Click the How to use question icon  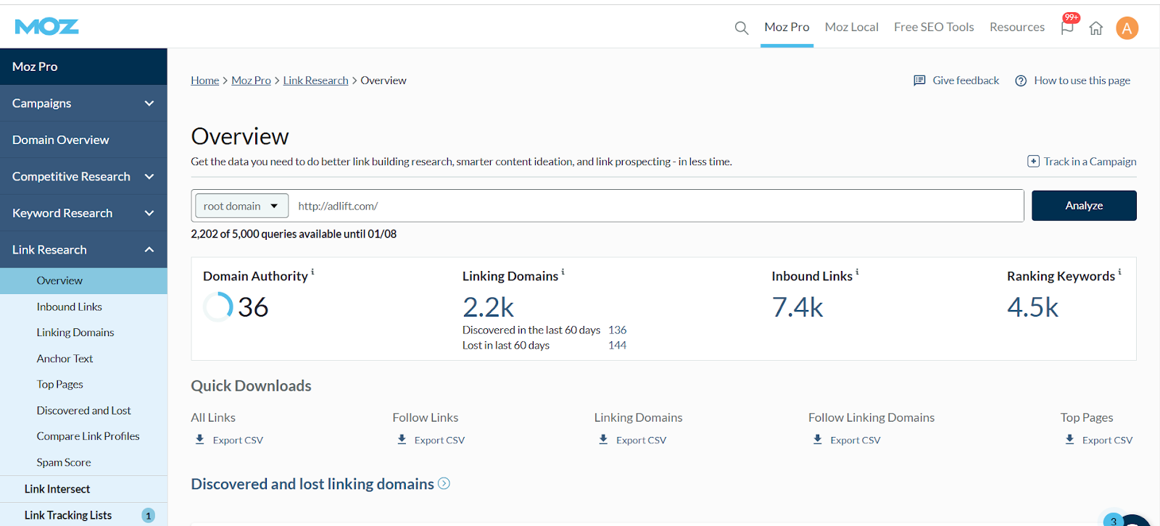point(1021,80)
